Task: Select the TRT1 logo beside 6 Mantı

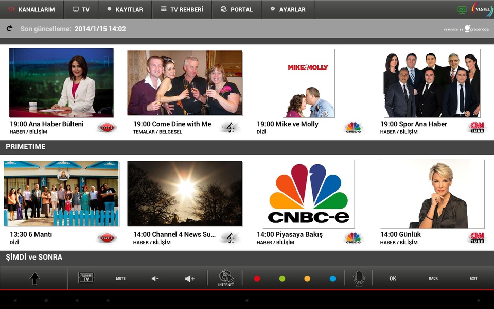Action: pyautogui.click(x=107, y=238)
